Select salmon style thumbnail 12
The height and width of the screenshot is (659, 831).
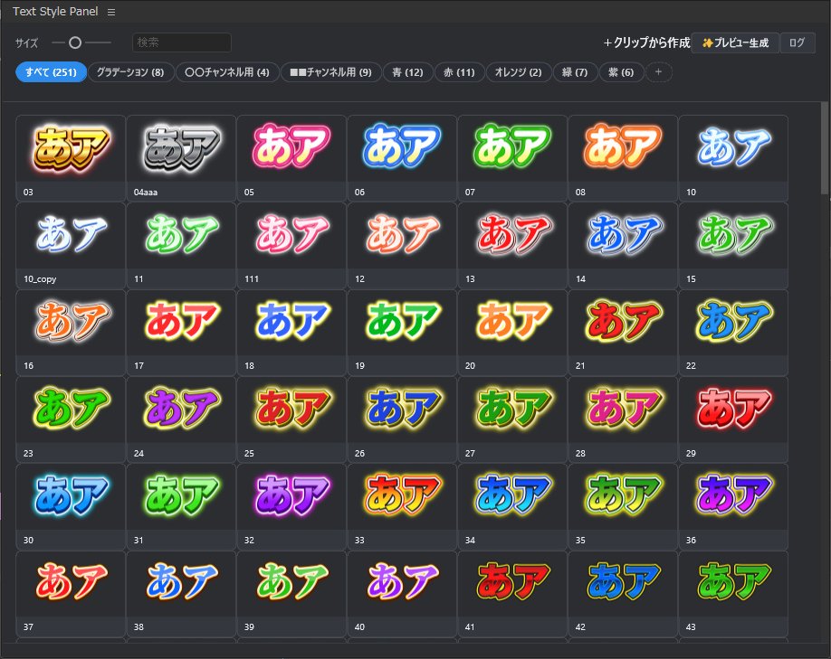tap(402, 245)
